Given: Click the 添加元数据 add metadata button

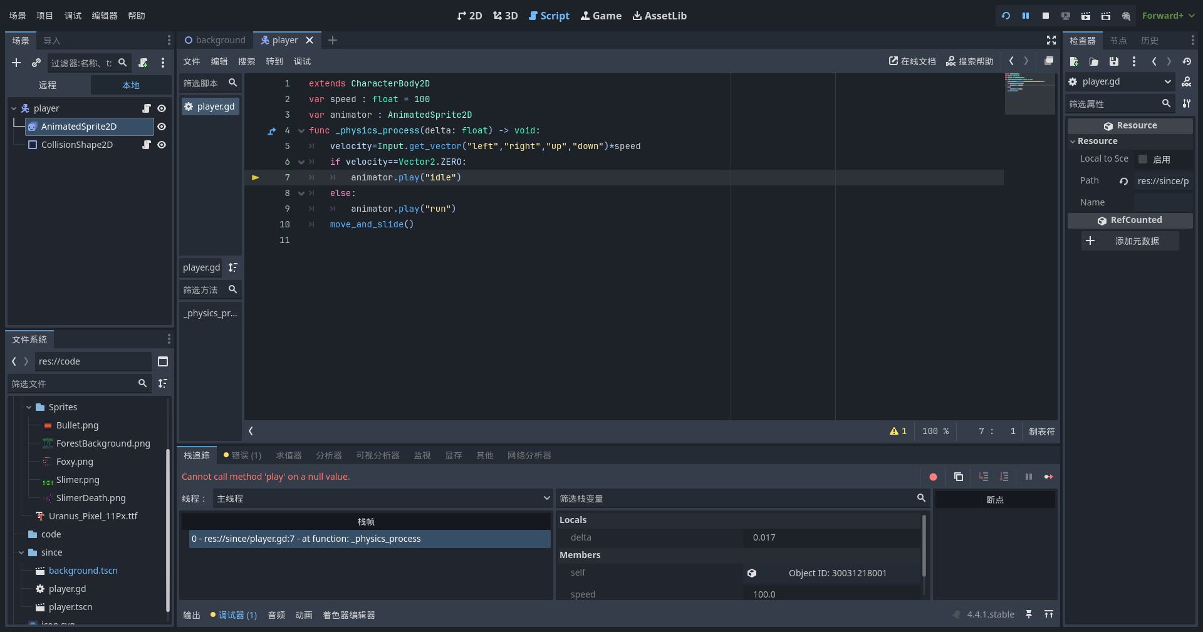Looking at the screenshot, I should point(1130,241).
